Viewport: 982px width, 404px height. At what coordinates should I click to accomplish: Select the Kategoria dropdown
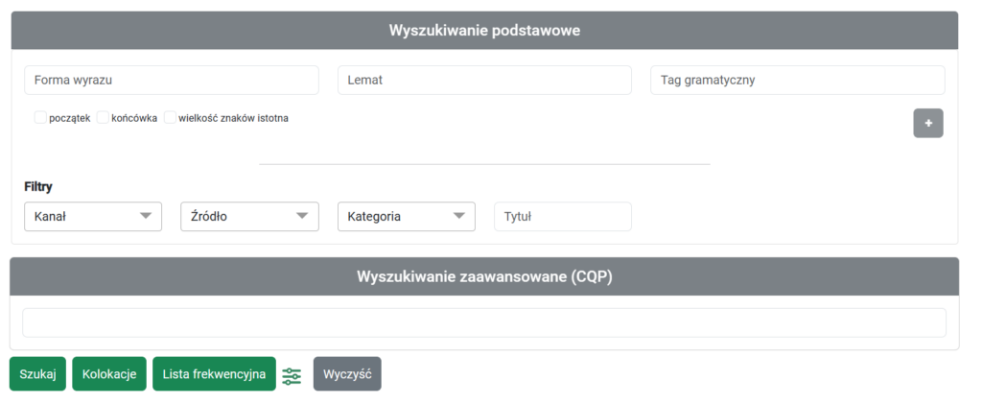click(407, 217)
